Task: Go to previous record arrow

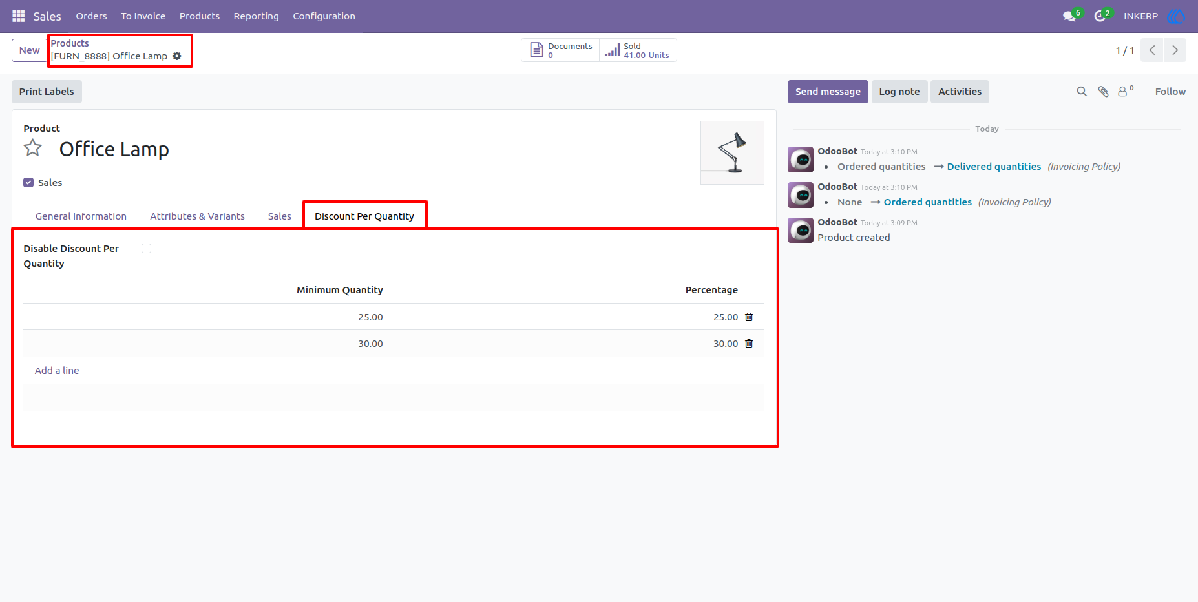Action: [1152, 50]
